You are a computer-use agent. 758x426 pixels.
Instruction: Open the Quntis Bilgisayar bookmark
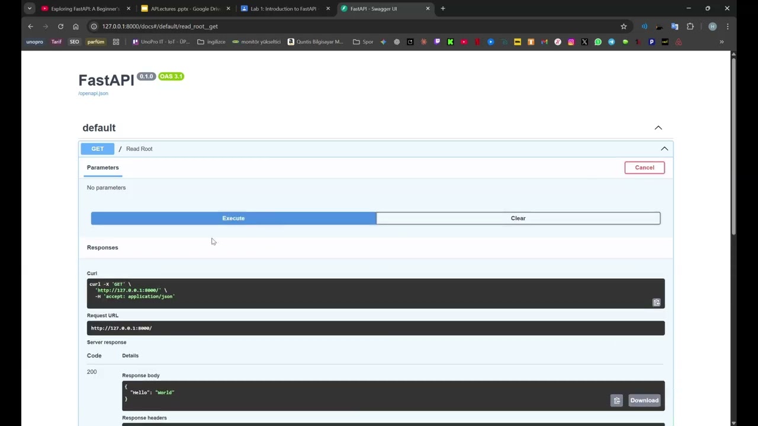point(316,42)
